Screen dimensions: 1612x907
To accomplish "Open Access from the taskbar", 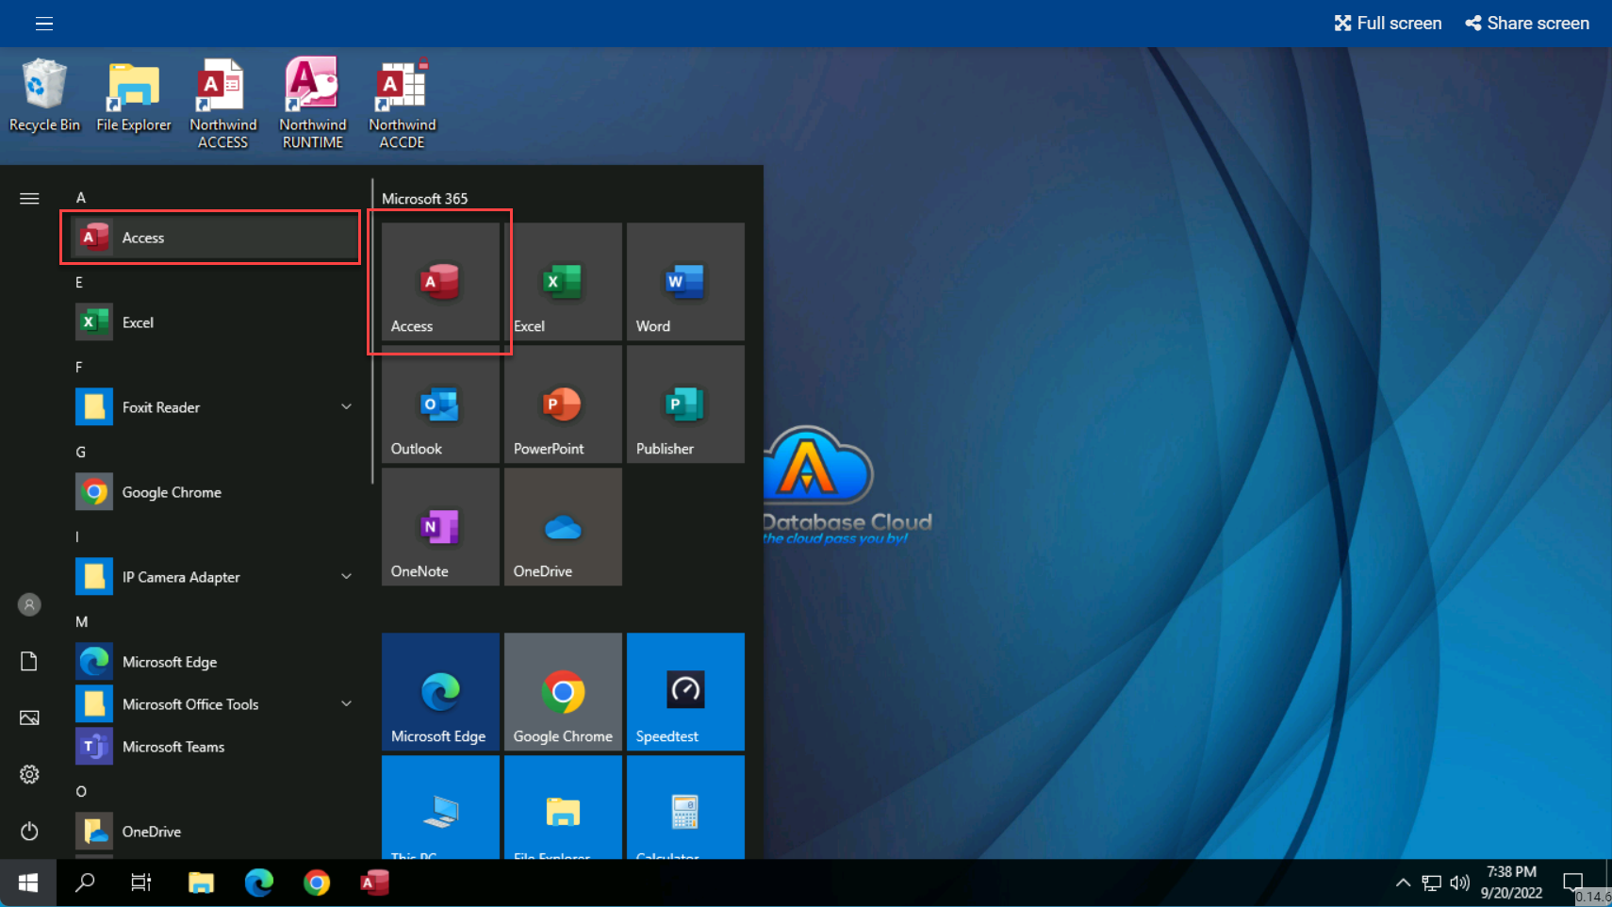I will pos(374,883).
